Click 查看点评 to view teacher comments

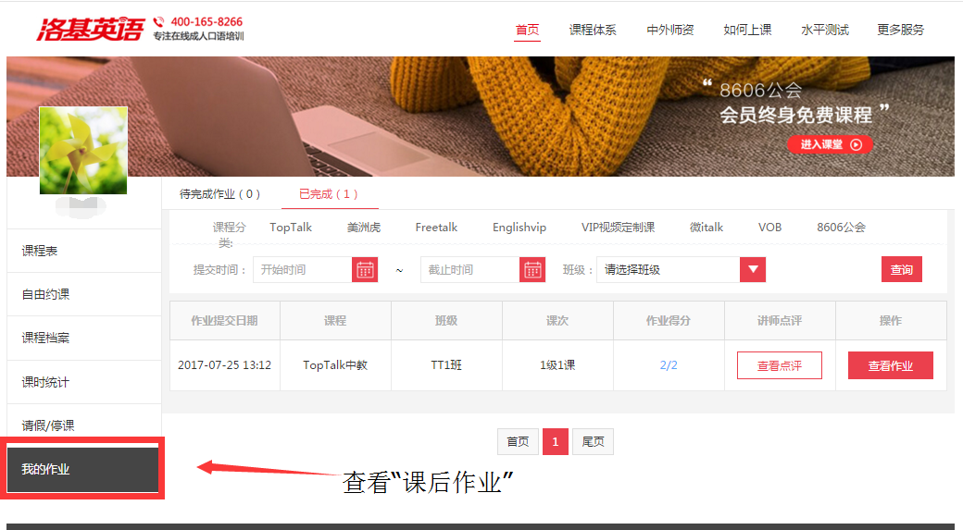[779, 365]
